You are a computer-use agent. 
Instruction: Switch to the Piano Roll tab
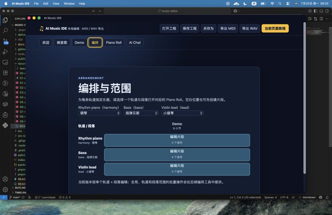coord(114,42)
